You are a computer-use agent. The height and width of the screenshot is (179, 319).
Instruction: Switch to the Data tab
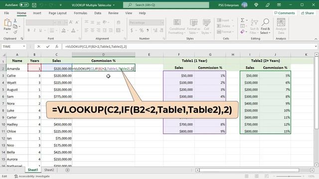(x=98, y=13)
